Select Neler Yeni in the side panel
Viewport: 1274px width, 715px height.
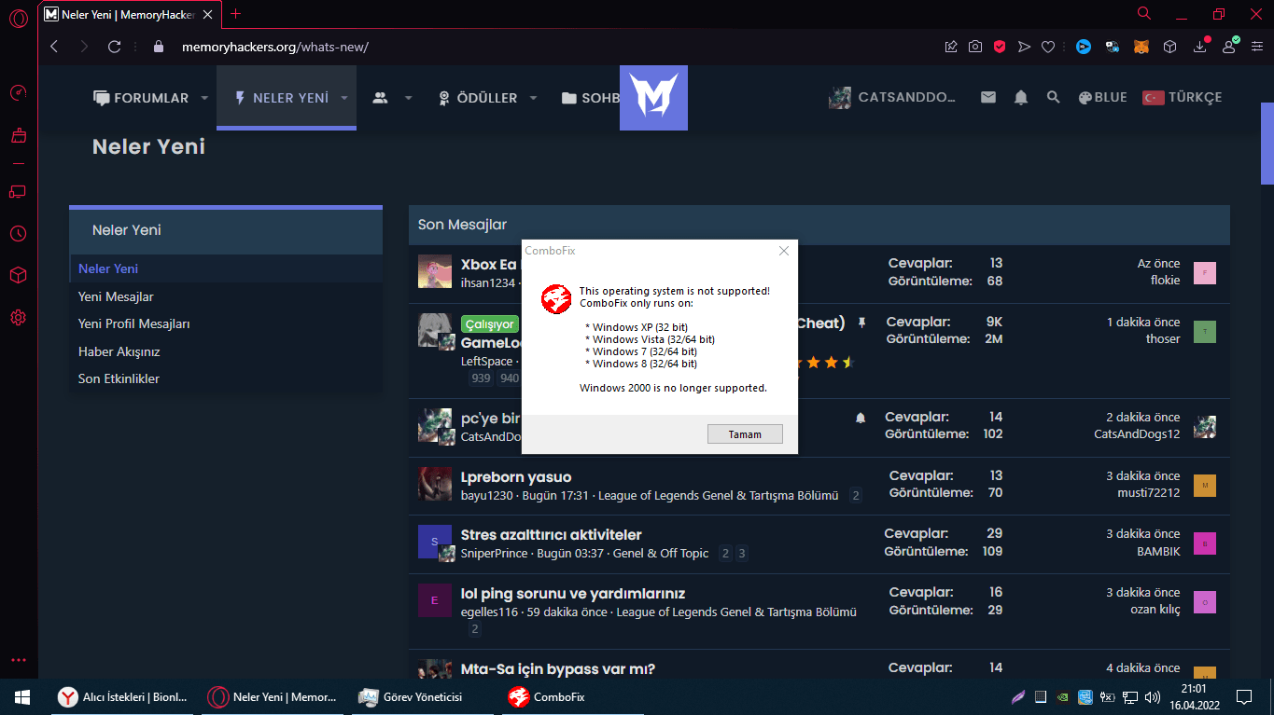pyautogui.click(x=226, y=268)
